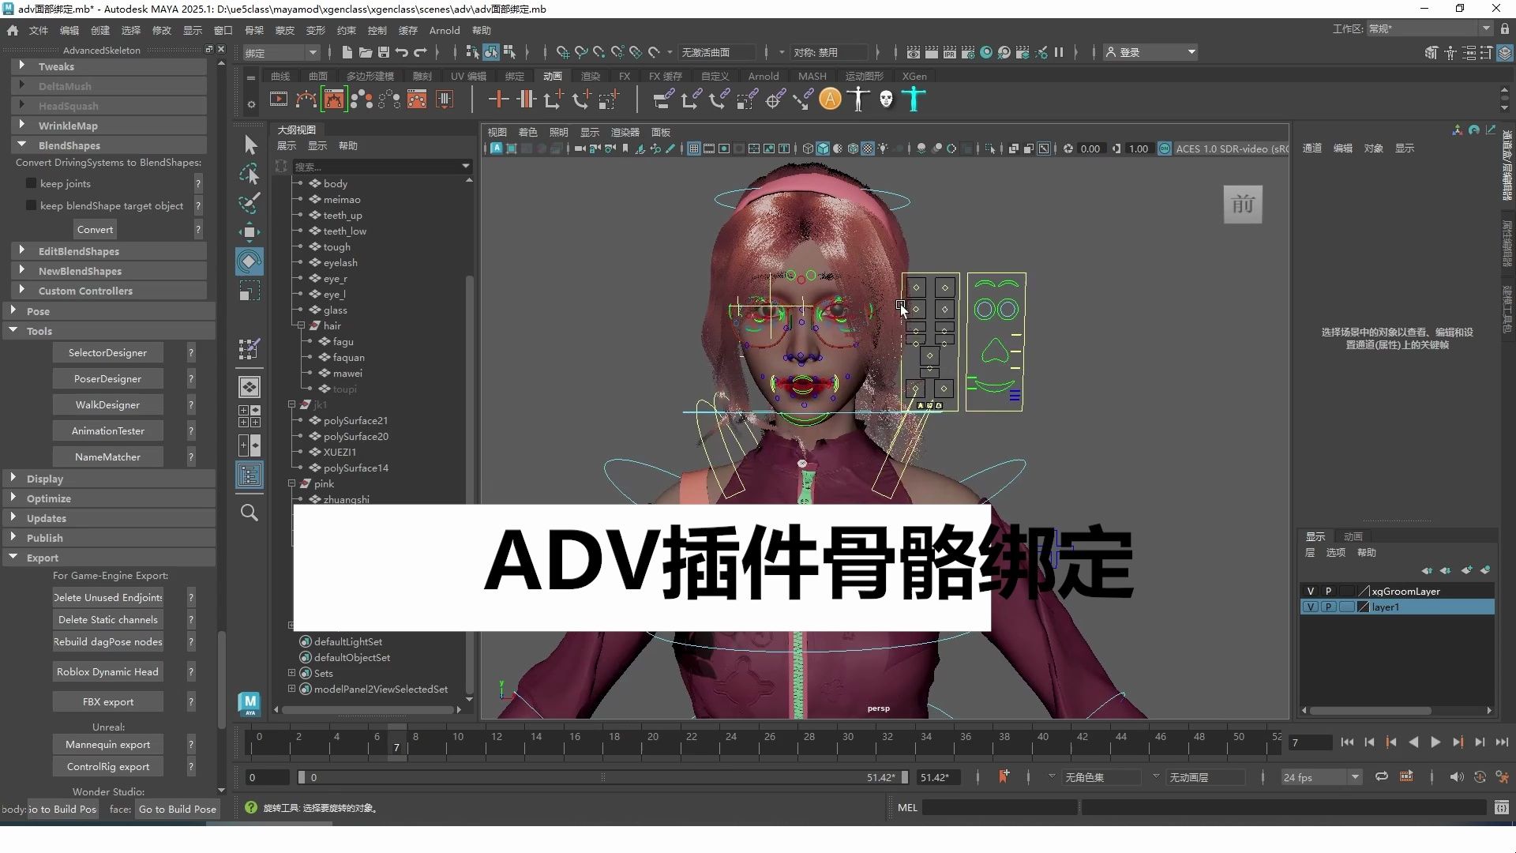
Task: Click the Open Scene folder icon
Action: click(x=365, y=52)
